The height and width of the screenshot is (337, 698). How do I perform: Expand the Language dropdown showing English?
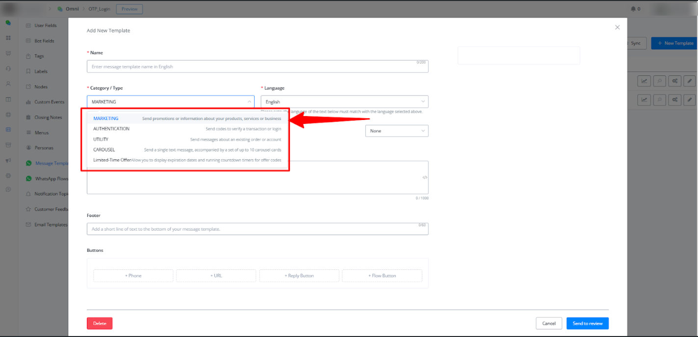pos(344,102)
